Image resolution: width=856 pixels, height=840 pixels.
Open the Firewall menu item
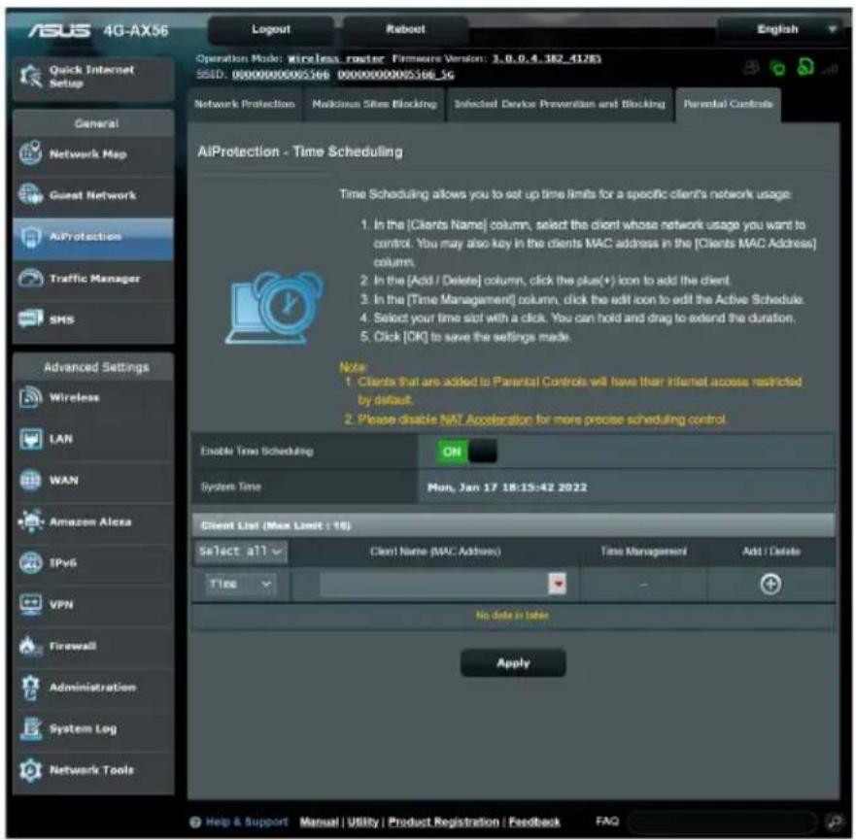pyautogui.click(x=93, y=647)
